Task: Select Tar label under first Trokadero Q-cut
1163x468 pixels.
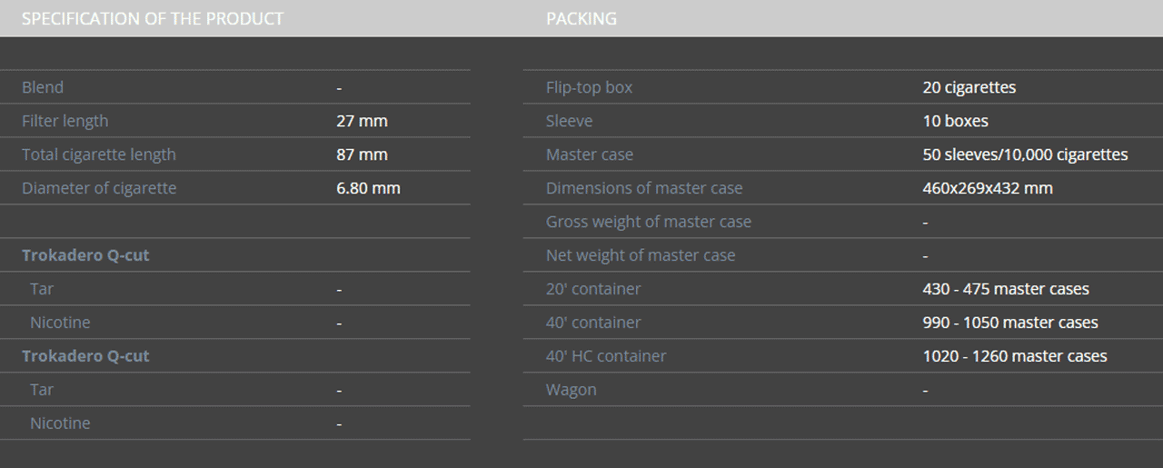Action: 42,289
